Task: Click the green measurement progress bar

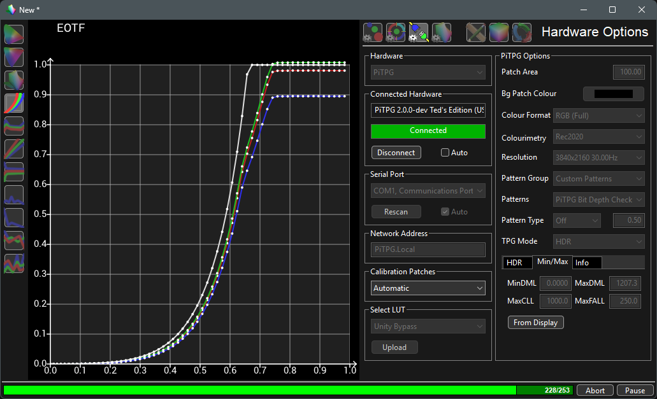Action: point(288,390)
